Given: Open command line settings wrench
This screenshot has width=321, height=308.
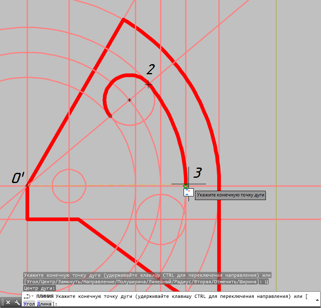Looking at the screenshot, I should point(17,302).
